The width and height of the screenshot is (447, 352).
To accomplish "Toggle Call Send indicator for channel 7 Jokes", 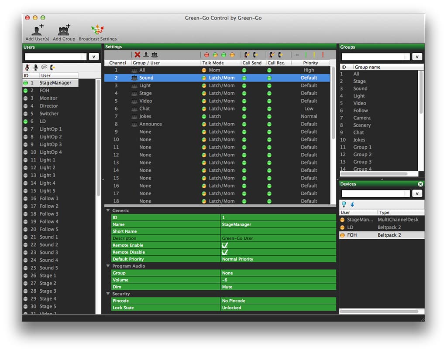I will [244, 116].
